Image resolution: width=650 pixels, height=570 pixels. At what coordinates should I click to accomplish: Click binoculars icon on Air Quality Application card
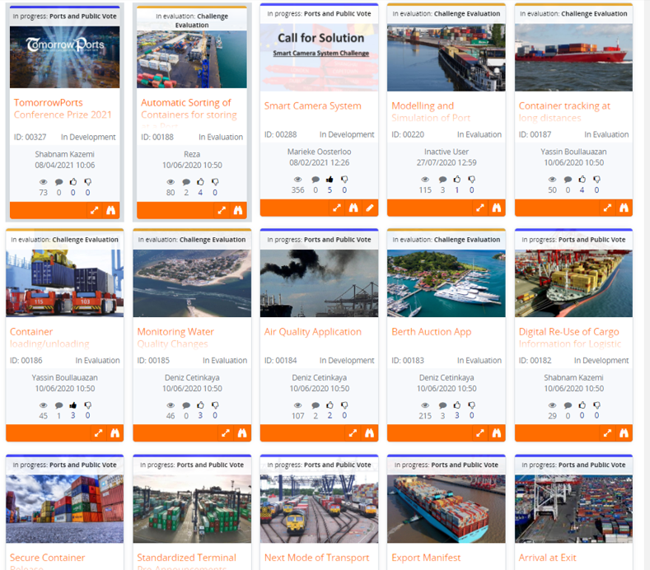tap(369, 433)
